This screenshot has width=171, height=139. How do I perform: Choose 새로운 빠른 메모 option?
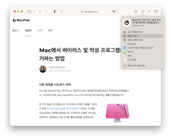(x=143, y=40)
